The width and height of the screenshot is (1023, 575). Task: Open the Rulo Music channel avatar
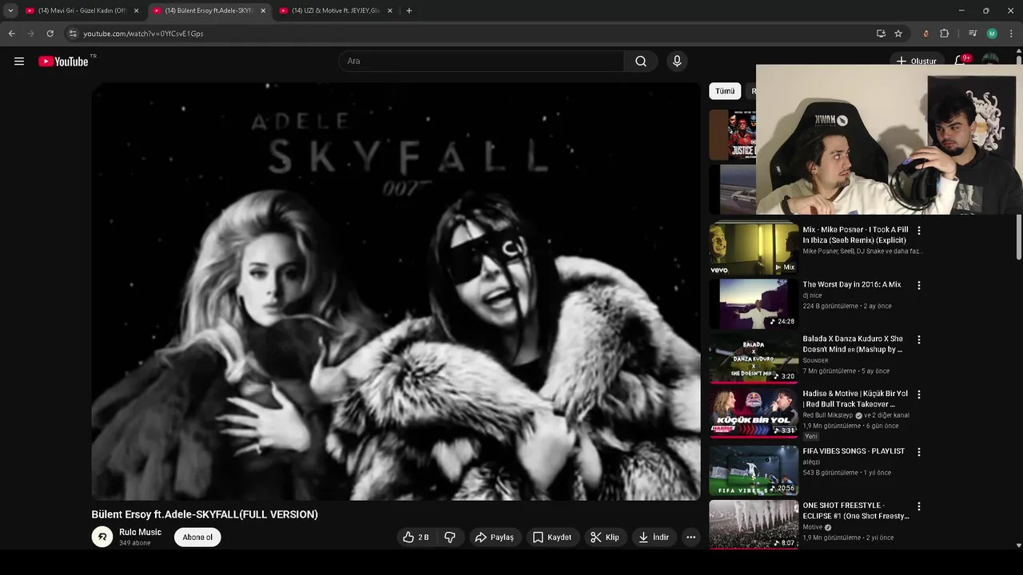coord(102,537)
